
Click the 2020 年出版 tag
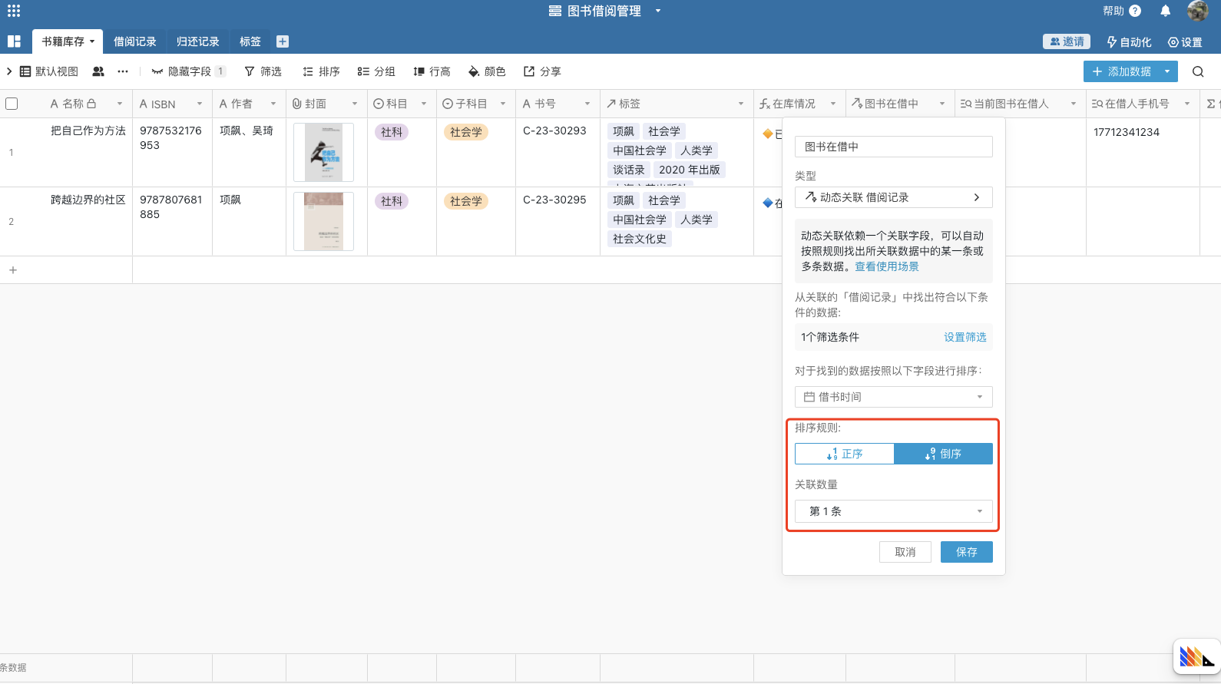690,170
